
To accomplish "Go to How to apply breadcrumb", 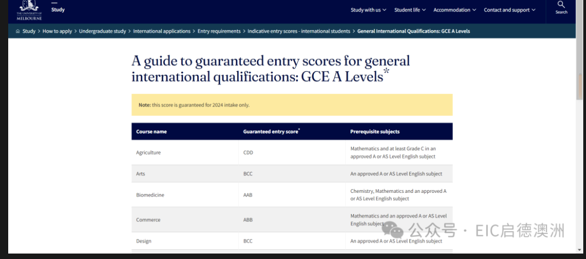I will click(57, 31).
